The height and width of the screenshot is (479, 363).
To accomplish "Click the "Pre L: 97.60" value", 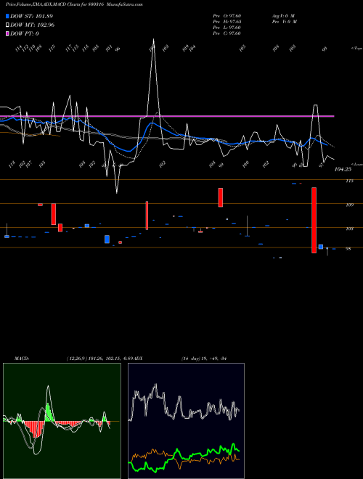I will click(x=227, y=28).
